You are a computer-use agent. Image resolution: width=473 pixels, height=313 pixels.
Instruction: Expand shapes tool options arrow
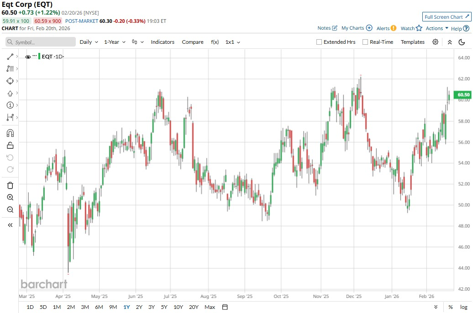(17, 81)
